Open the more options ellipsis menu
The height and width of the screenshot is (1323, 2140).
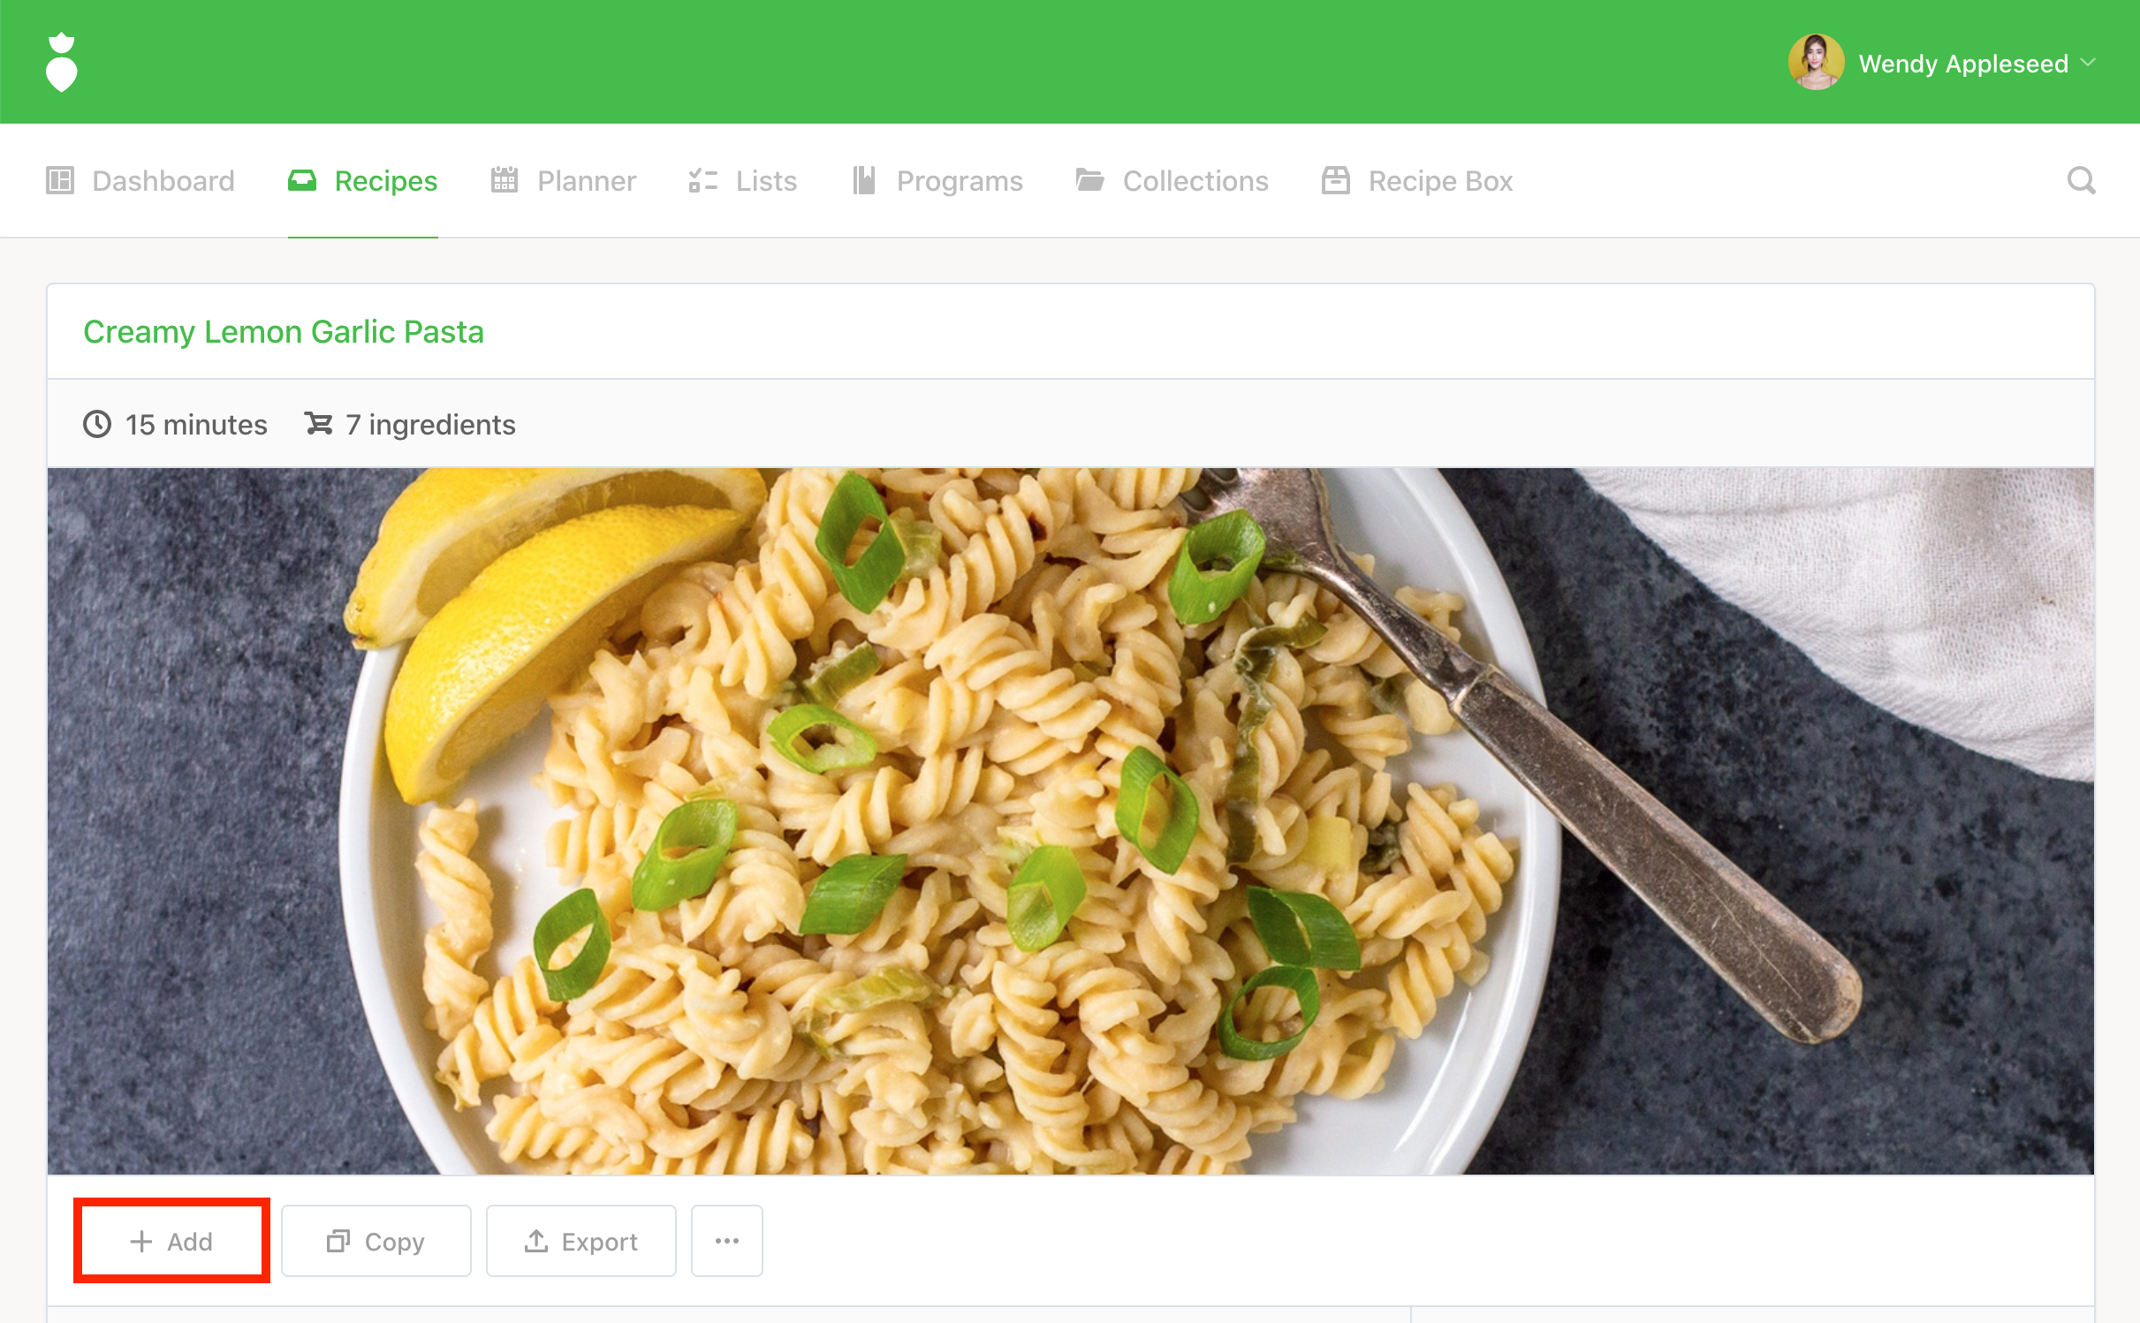click(x=726, y=1241)
